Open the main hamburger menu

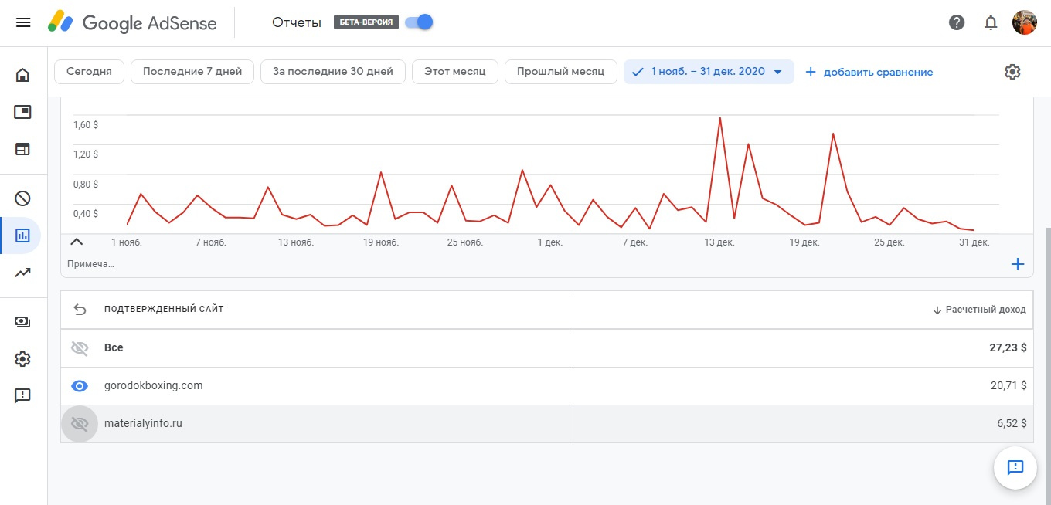(x=23, y=22)
